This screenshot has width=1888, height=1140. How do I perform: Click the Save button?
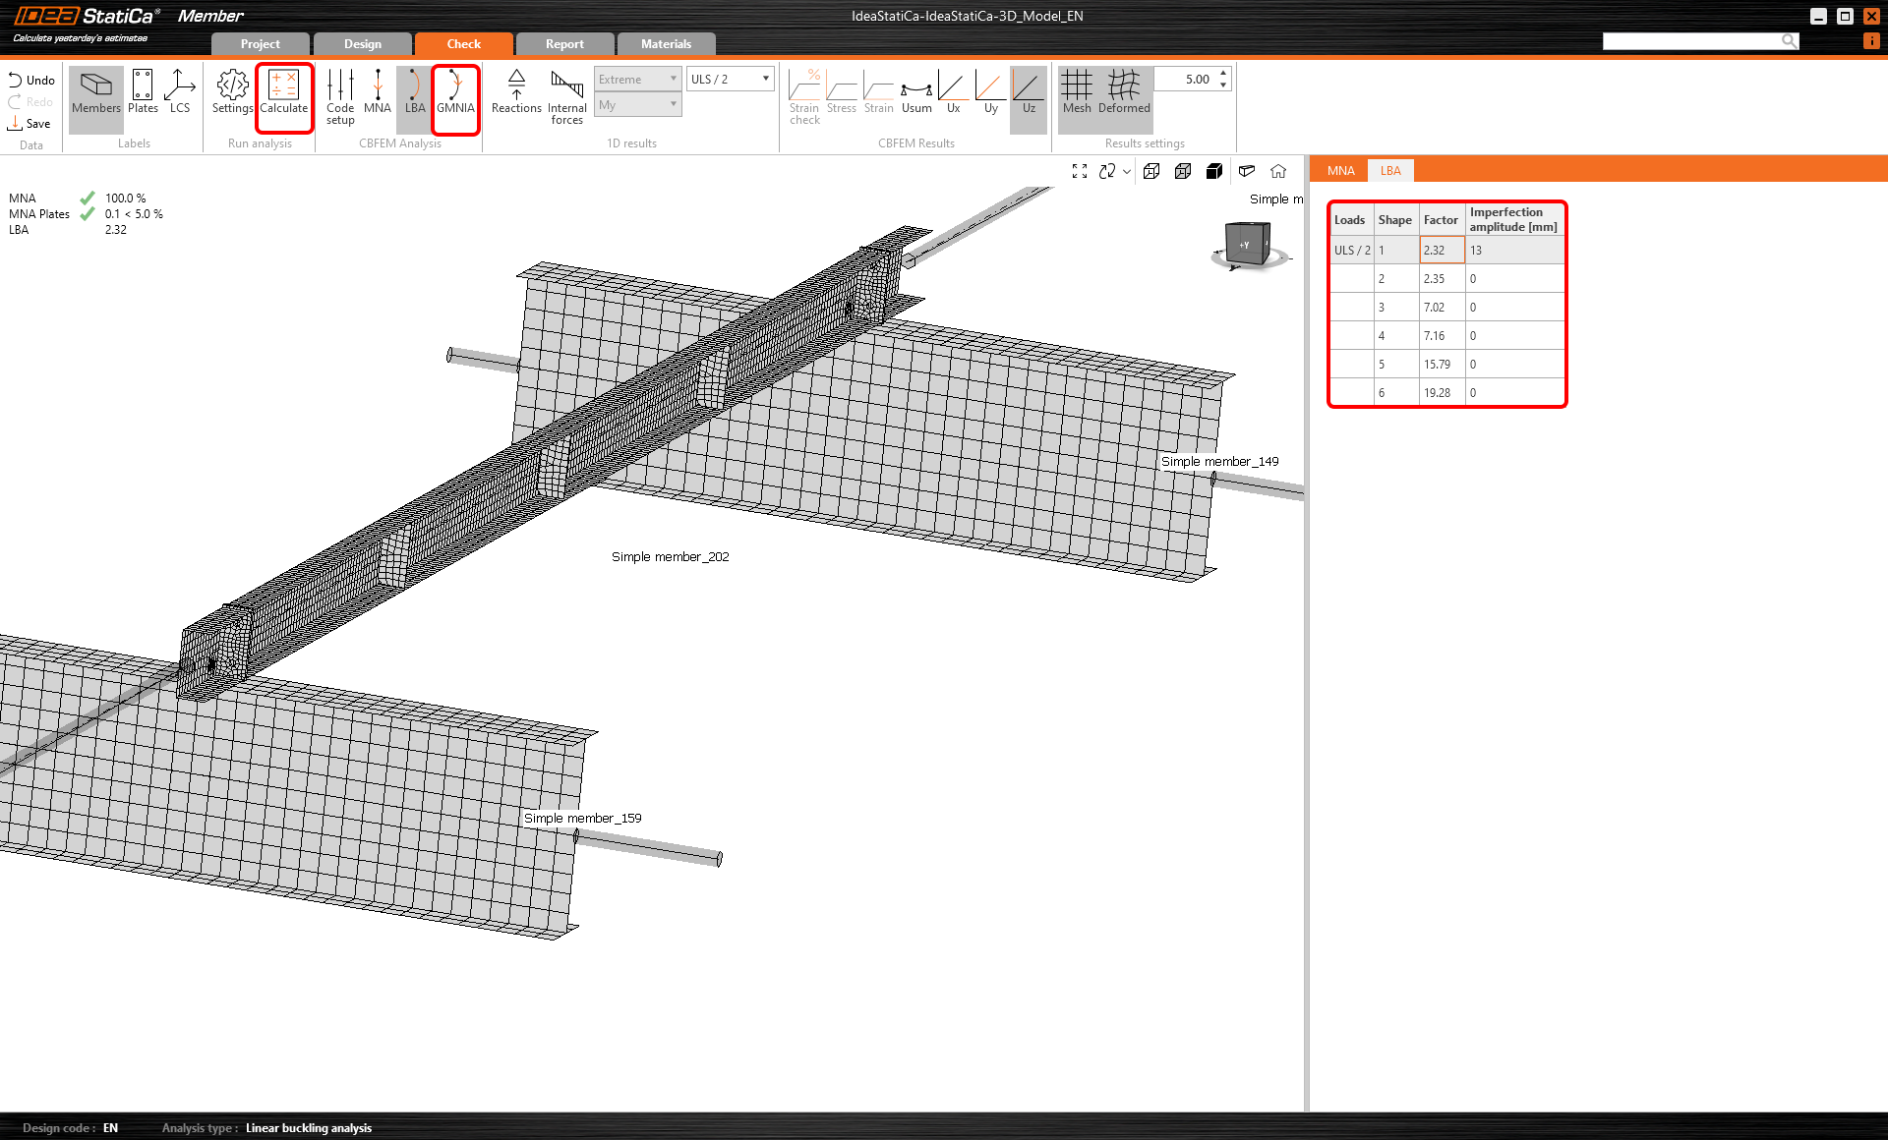coord(29,124)
